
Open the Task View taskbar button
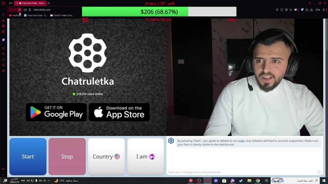[266, 181]
